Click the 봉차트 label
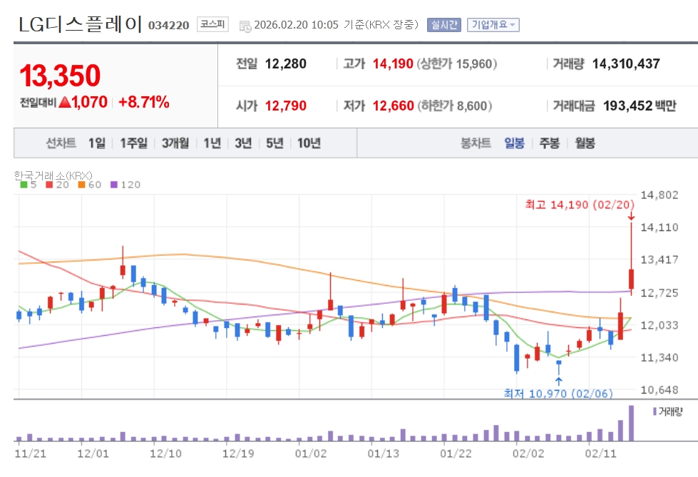Image resolution: width=698 pixels, height=477 pixels. click(x=476, y=143)
